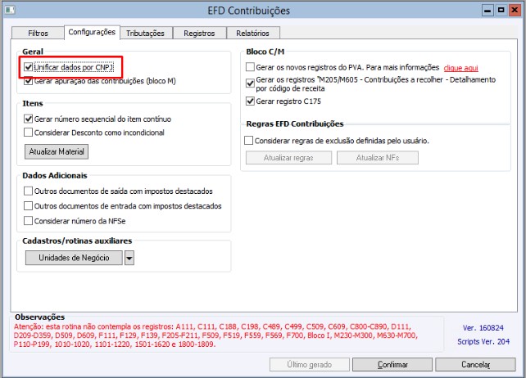526x378 pixels.
Task: Minimize the EFD Contribuições window
Action: (487, 11)
